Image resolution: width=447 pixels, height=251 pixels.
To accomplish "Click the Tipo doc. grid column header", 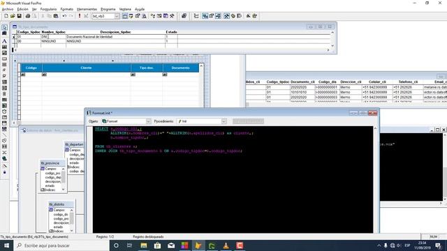I will (147, 68).
